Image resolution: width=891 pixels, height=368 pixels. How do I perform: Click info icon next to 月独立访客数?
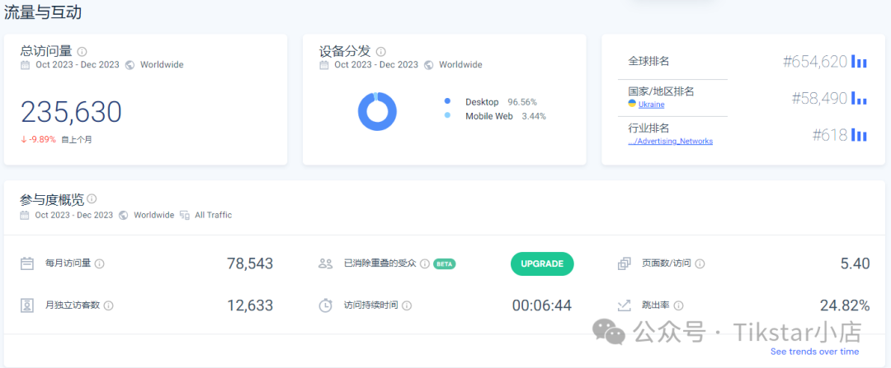109,305
